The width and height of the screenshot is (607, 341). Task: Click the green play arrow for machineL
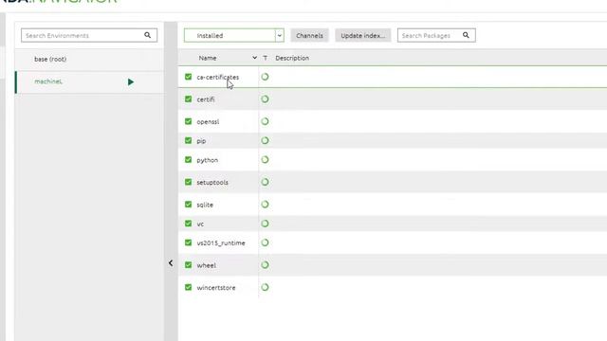tap(131, 82)
